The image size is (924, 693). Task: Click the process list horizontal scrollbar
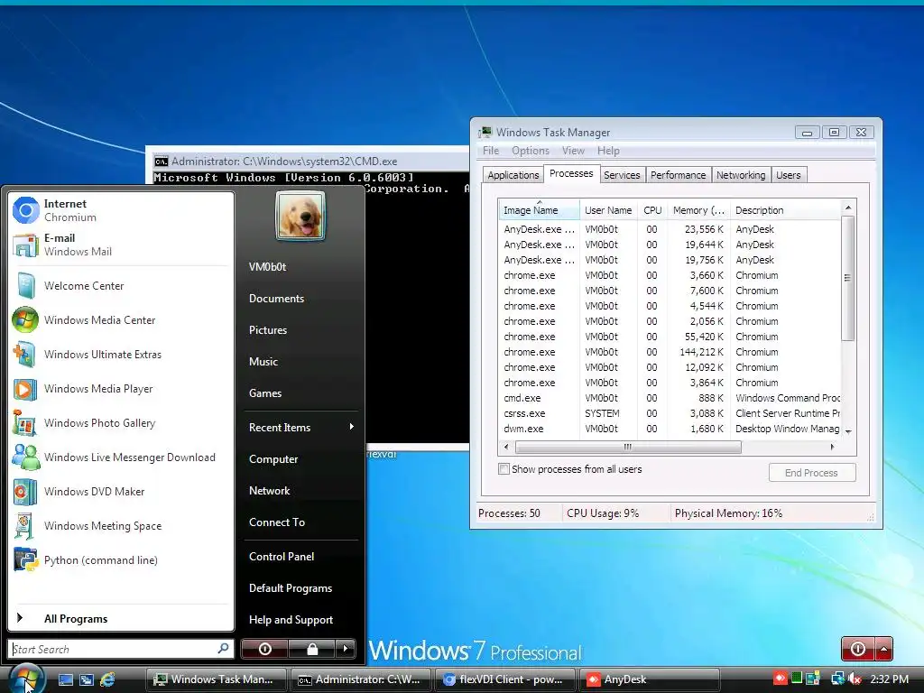click(x=628, y=447)
